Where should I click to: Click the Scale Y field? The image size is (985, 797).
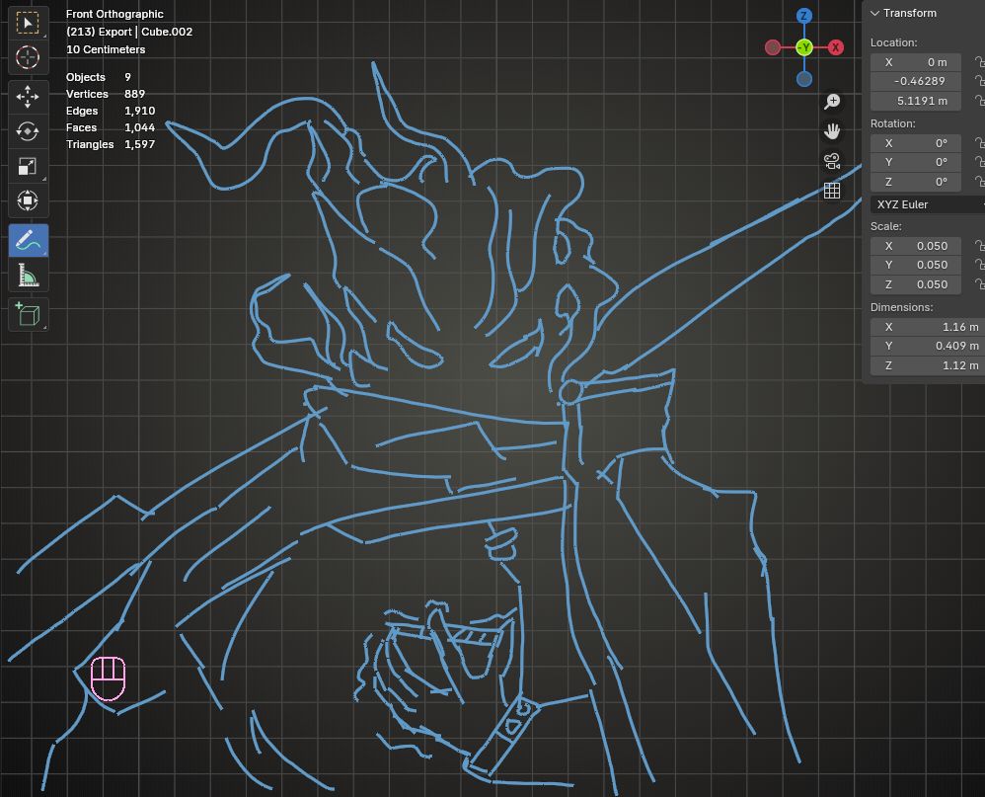pyautogui.click(x=916, y=265)
